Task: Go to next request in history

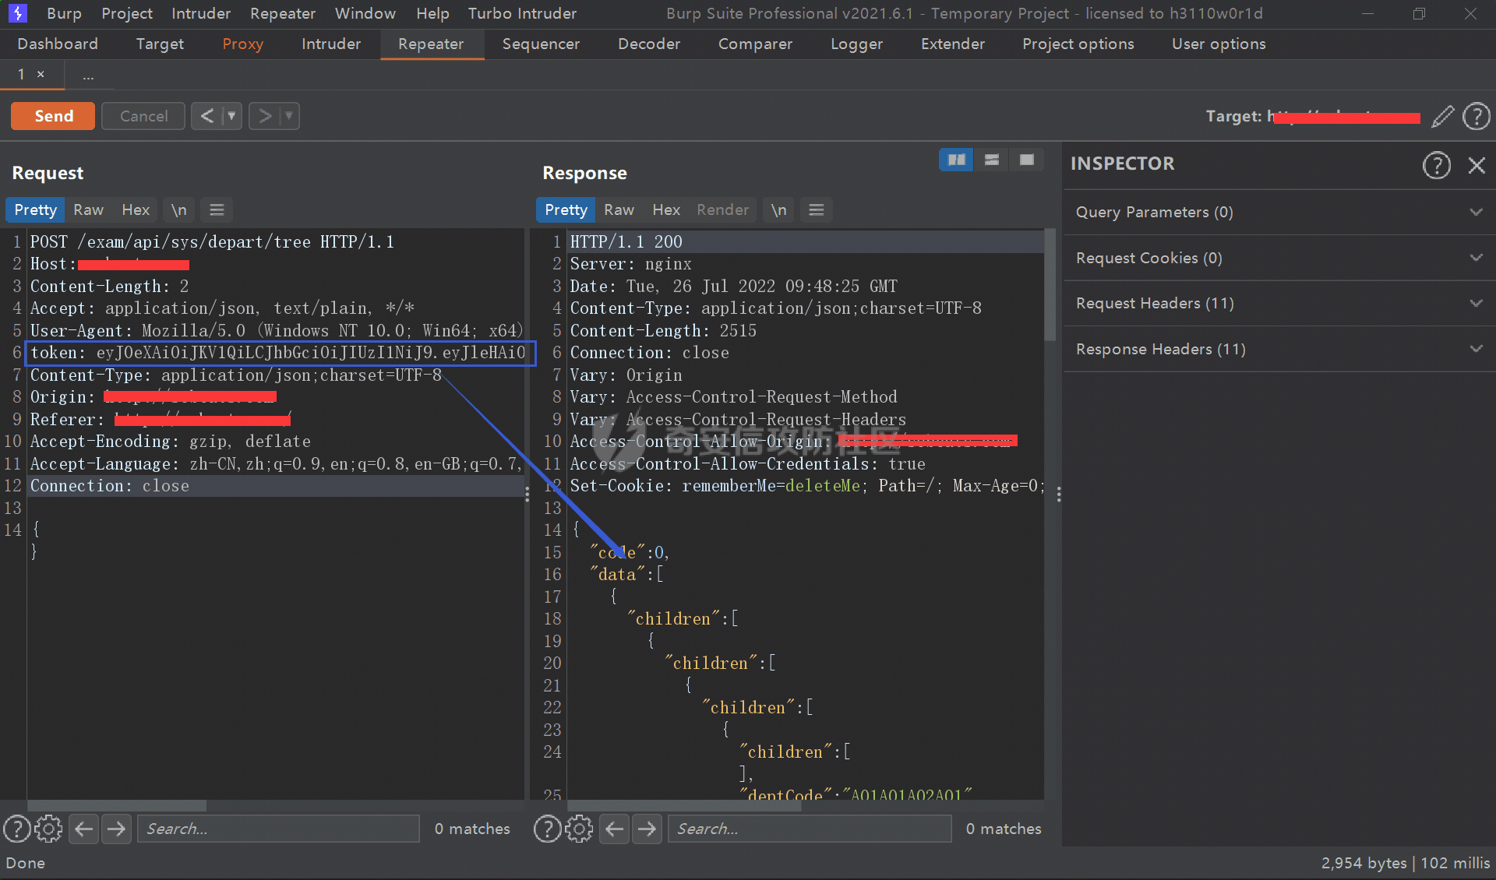Action: point(265,116)
